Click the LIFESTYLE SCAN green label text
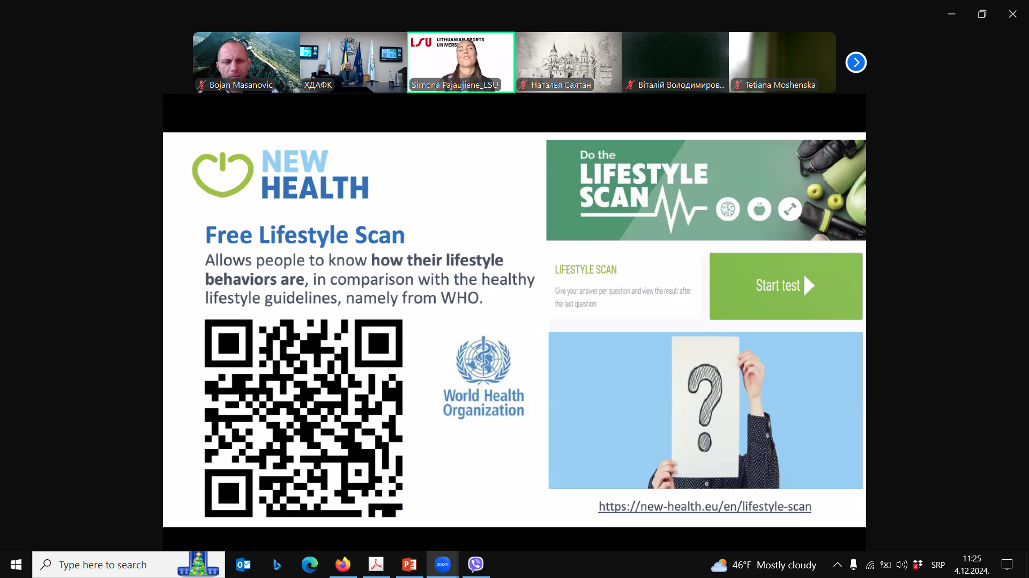The height and width of the screenshot is (578, 1029). click(586, 270)
